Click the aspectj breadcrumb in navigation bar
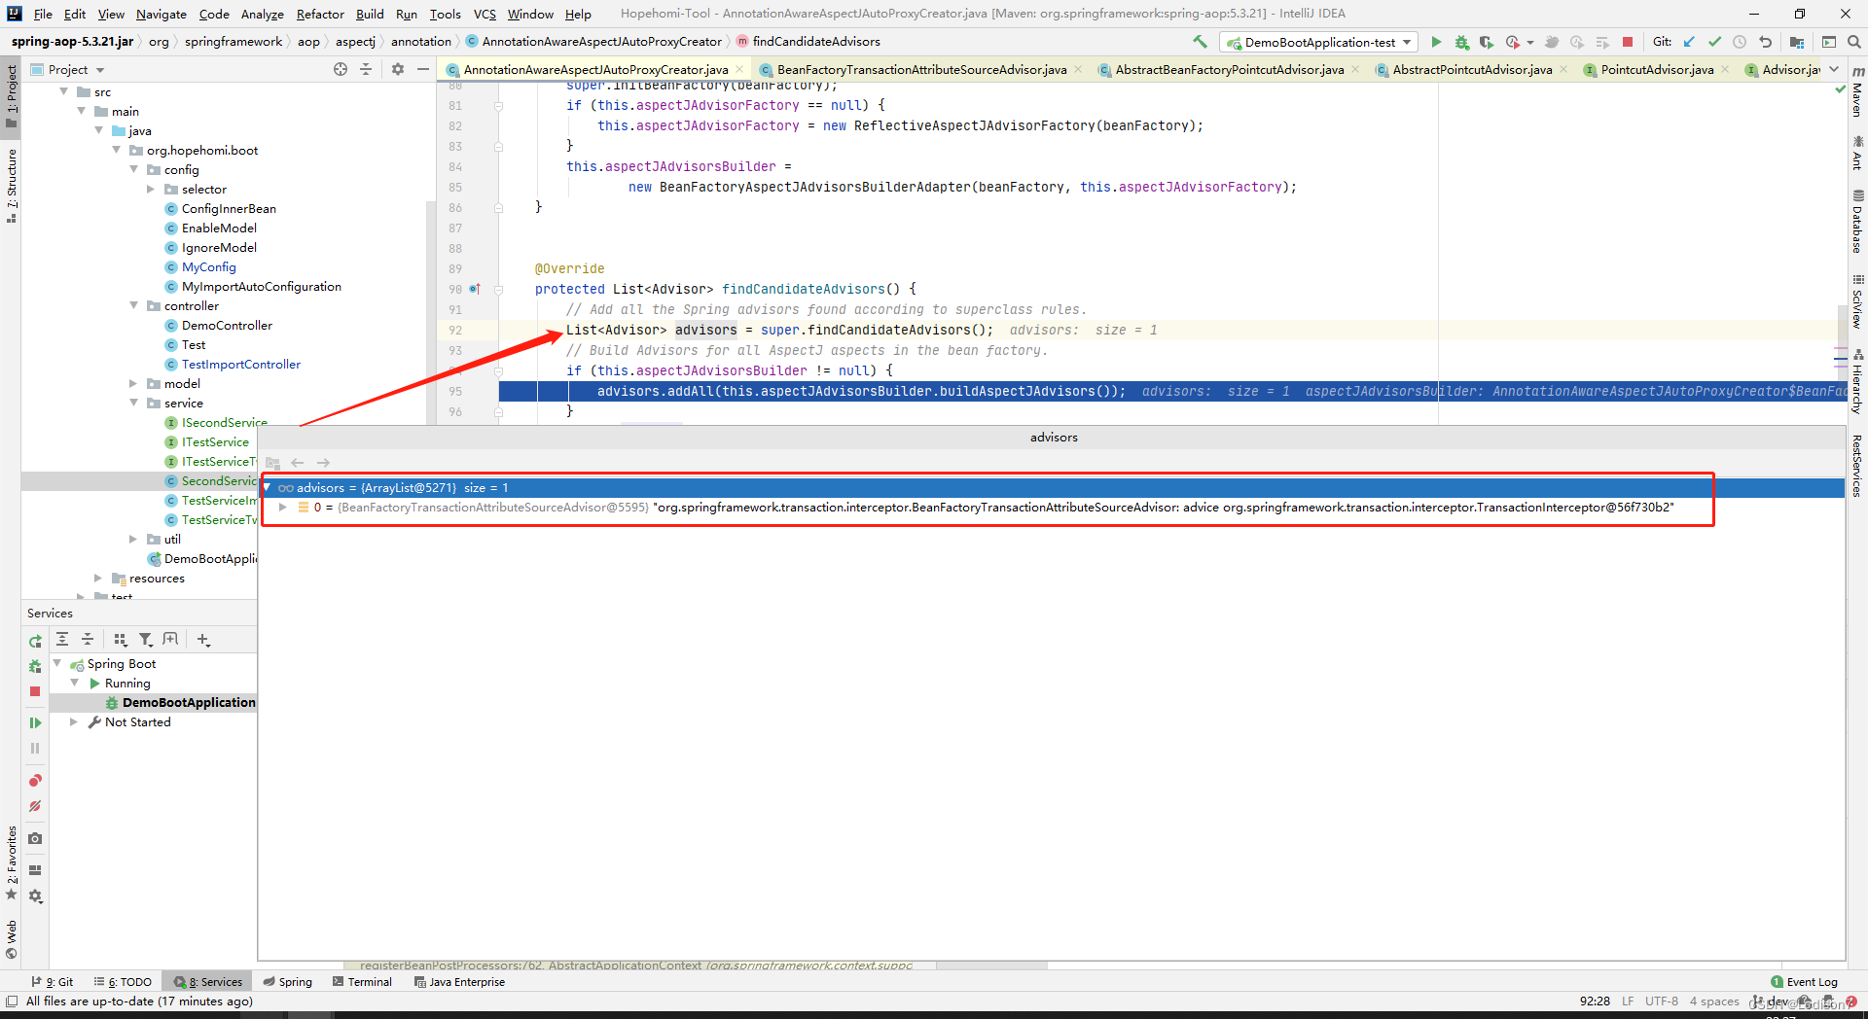 355,41
